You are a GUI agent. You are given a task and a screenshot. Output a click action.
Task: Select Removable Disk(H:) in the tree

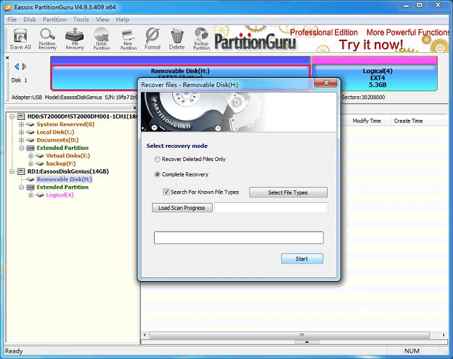pos(64,179)
